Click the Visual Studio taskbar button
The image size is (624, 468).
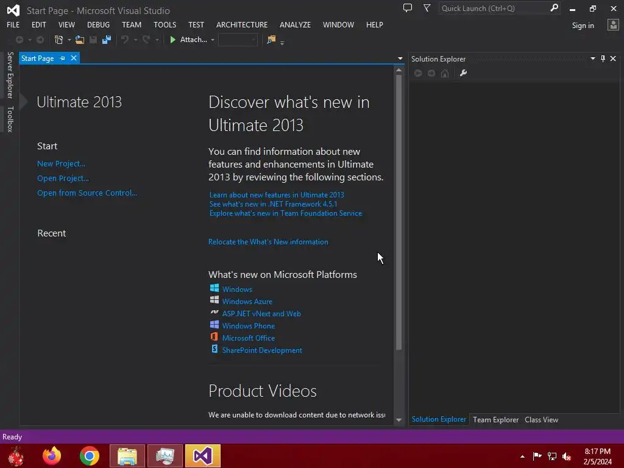point(203,456)
